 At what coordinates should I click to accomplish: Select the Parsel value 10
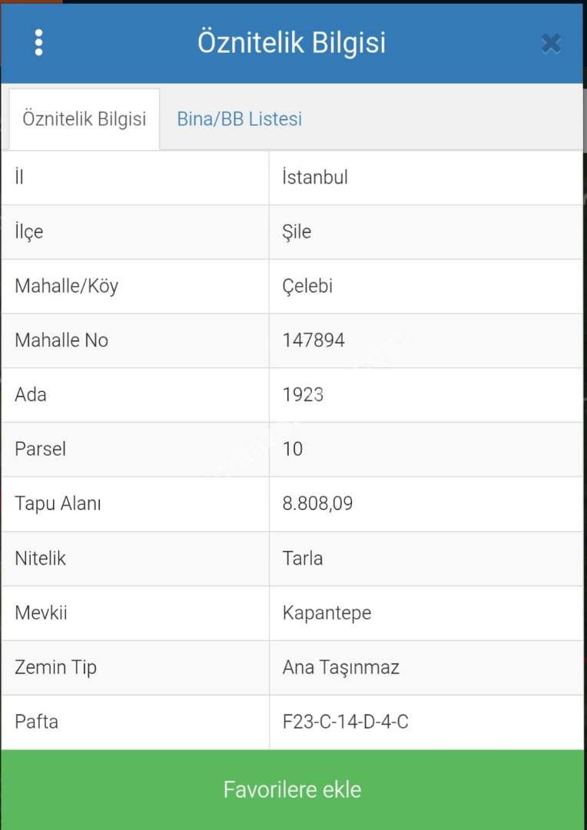click(x=293, y=449)
